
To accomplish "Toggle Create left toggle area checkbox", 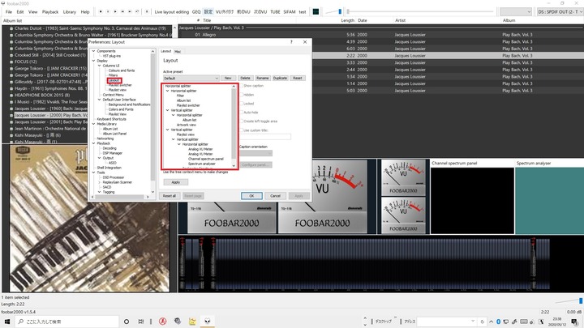I will coord(242,121).
